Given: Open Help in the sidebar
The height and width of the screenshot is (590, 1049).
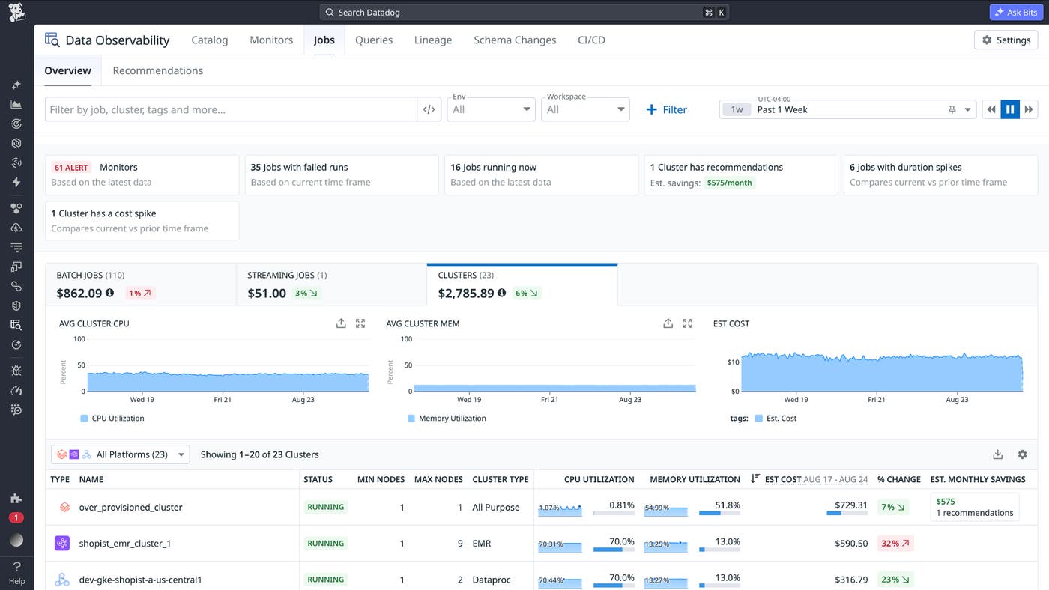Looking at the screenshot, I should click(16, 573).
